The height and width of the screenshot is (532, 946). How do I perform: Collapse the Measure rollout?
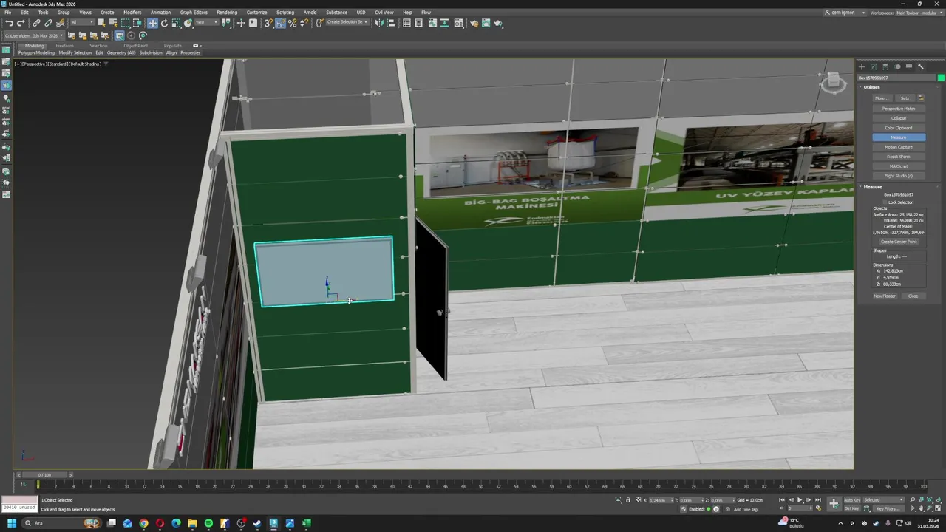click(873, 187)
